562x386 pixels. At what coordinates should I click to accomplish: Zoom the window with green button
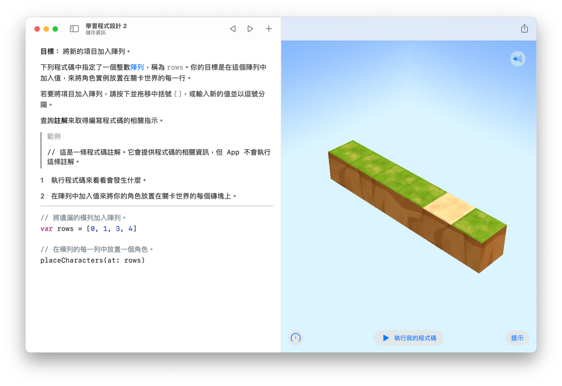[x=55, y=29]
